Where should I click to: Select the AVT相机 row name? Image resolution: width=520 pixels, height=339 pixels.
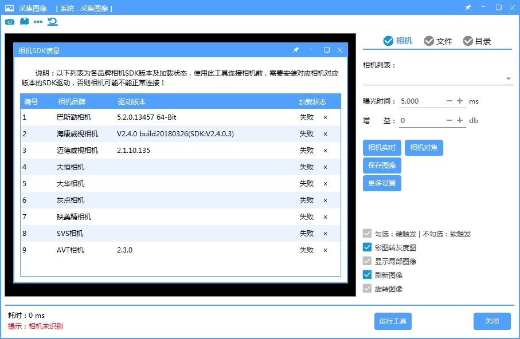pyautogui.click(x=71, y=250)
